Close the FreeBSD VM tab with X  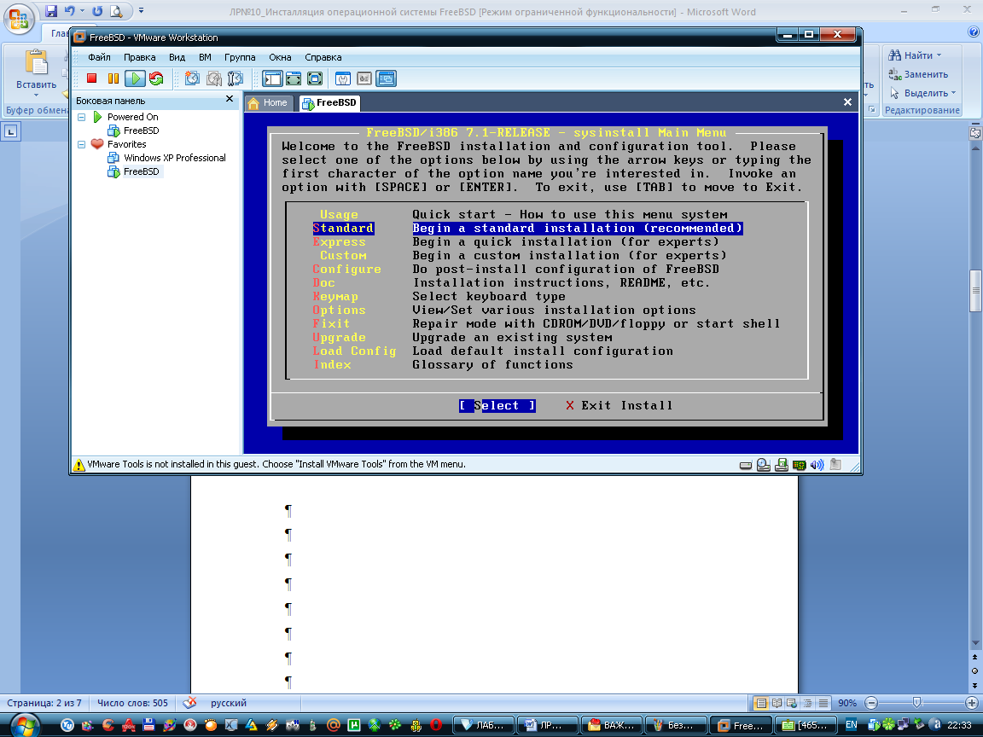[847, 102]
